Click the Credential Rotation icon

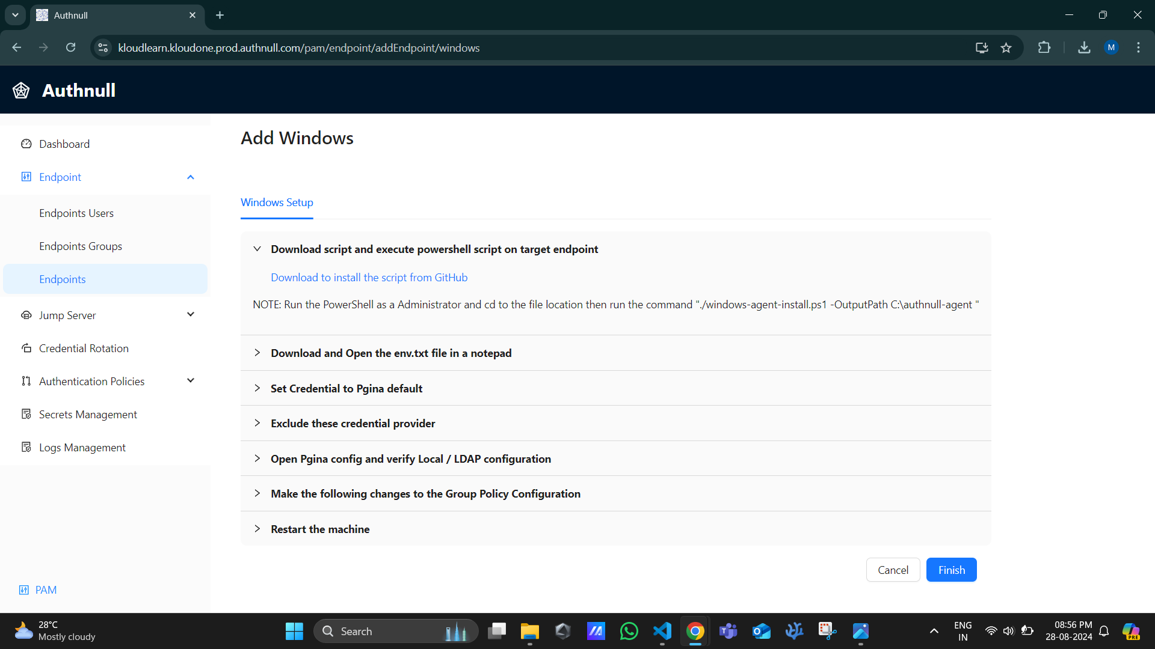(x=26, y=348)
